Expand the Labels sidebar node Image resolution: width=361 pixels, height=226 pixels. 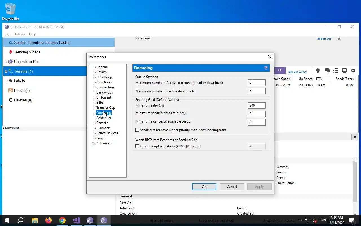coord(6,81)
